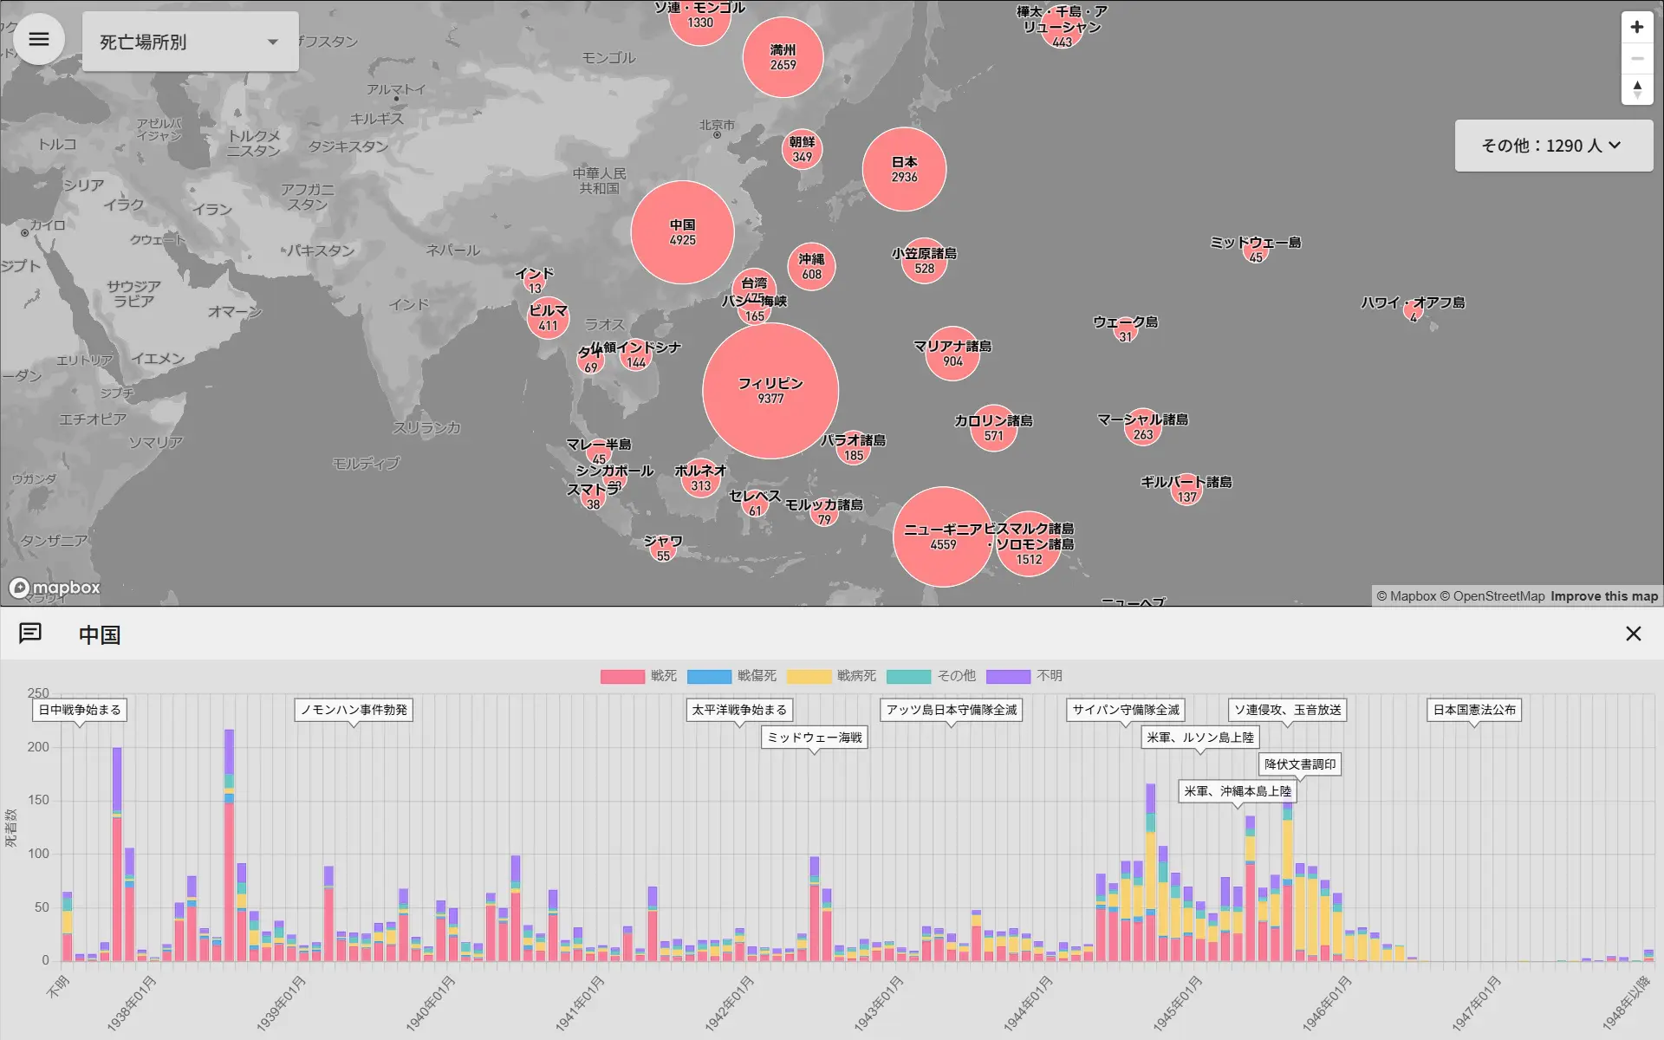The width and height of the screenshot is (1664, 1040).
Task: Open the OpenStreetMap attribution link
Action: 1498,596
